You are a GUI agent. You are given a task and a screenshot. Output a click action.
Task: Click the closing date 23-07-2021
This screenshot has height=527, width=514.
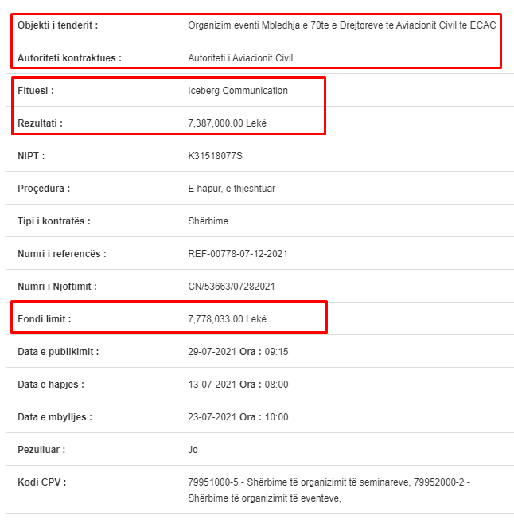pyautogui.click(x=212, y=417)
